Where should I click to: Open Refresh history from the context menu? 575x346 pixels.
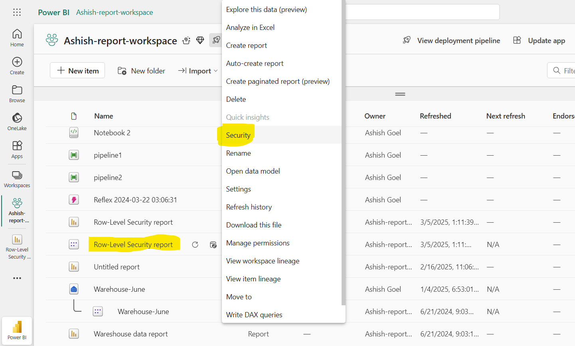[249, 207]
